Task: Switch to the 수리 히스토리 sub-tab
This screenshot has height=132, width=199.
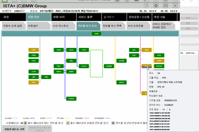Action: pyautogui.click(x=62, y=26)
